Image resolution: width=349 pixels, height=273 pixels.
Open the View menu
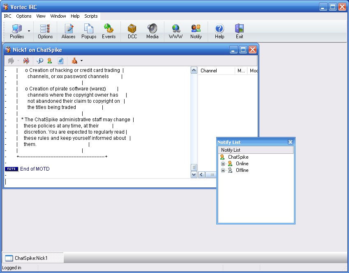pyautogui.click(x=41, y=16)
